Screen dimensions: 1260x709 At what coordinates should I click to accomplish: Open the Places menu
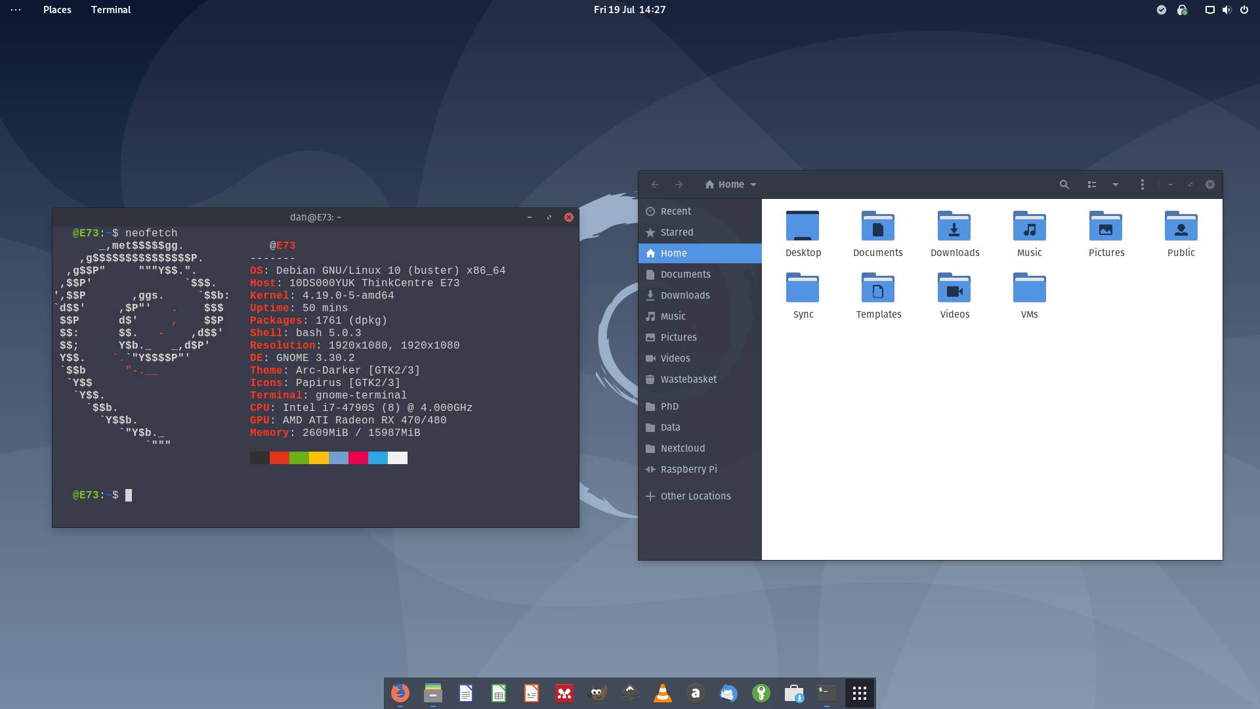coord(57,10)
